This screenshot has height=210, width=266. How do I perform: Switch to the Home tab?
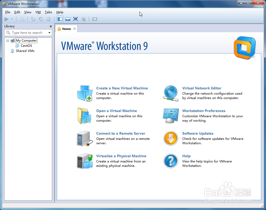pyautogui.click(x=66, y=29)
